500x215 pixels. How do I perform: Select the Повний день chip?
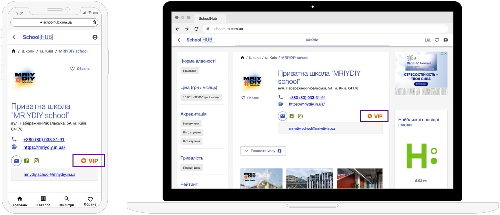[192, 168]
